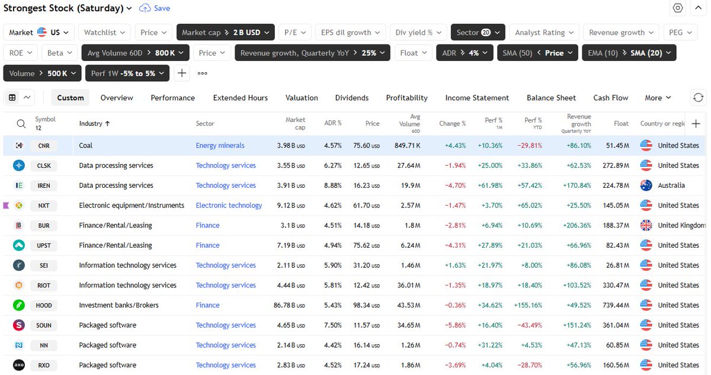Click the SEI stock logo
This screenshot has width=711, height=375.
(20, 265)
